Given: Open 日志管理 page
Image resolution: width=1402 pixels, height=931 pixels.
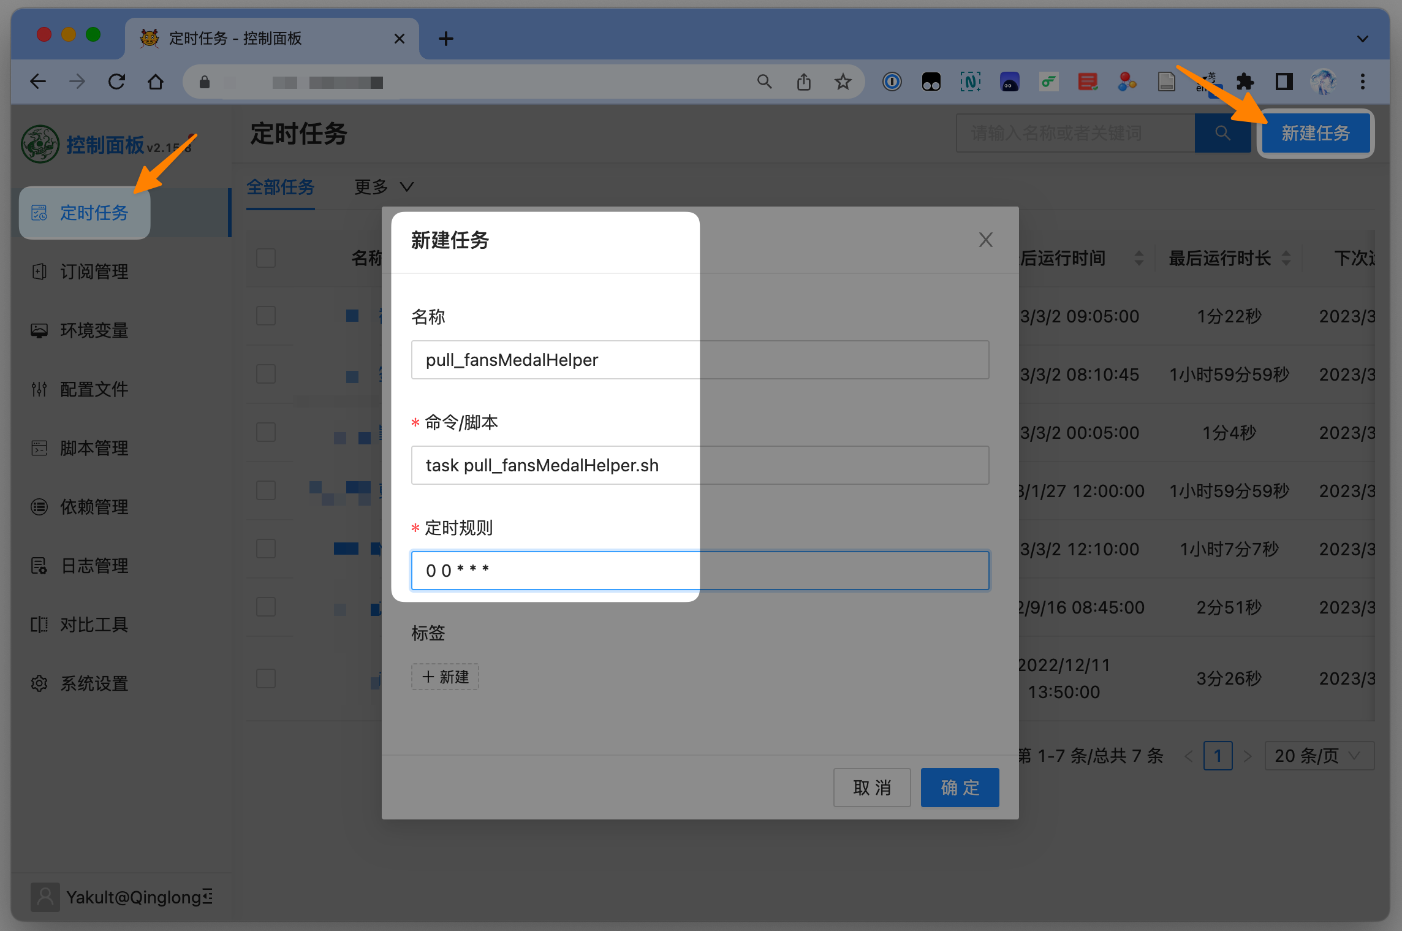Looking at the screenshot, I should (x=93, y=566).
